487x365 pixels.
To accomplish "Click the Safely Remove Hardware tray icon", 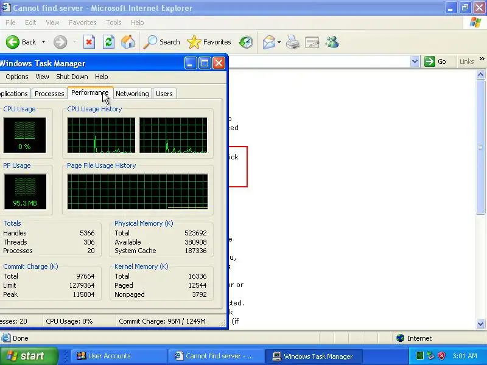I will [430, 356].
